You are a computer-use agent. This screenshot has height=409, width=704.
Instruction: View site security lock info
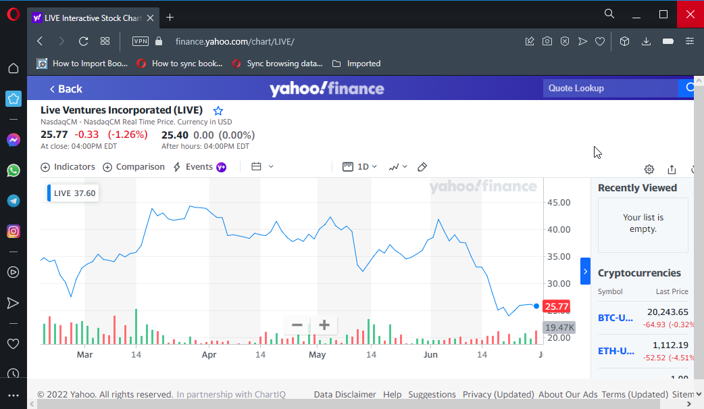click(159, 41)
